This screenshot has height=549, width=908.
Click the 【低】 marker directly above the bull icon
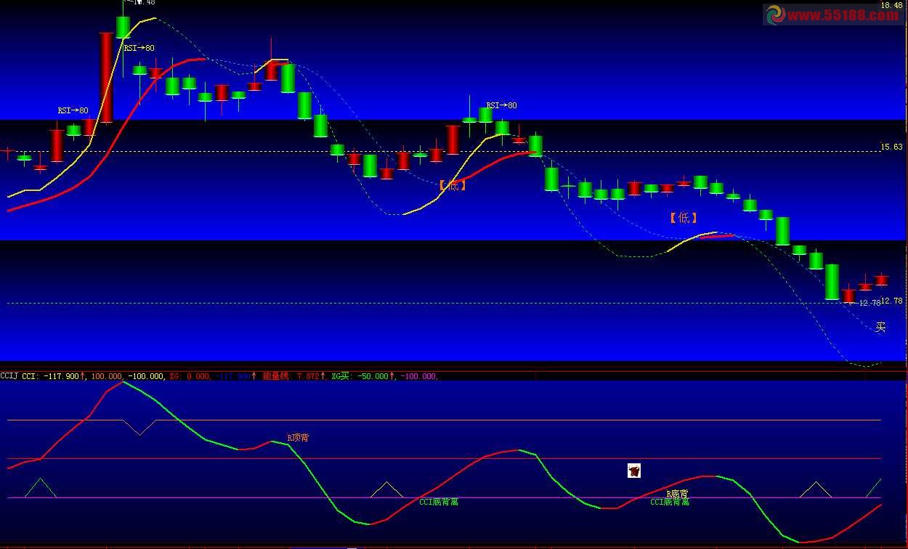coord(684,217)
